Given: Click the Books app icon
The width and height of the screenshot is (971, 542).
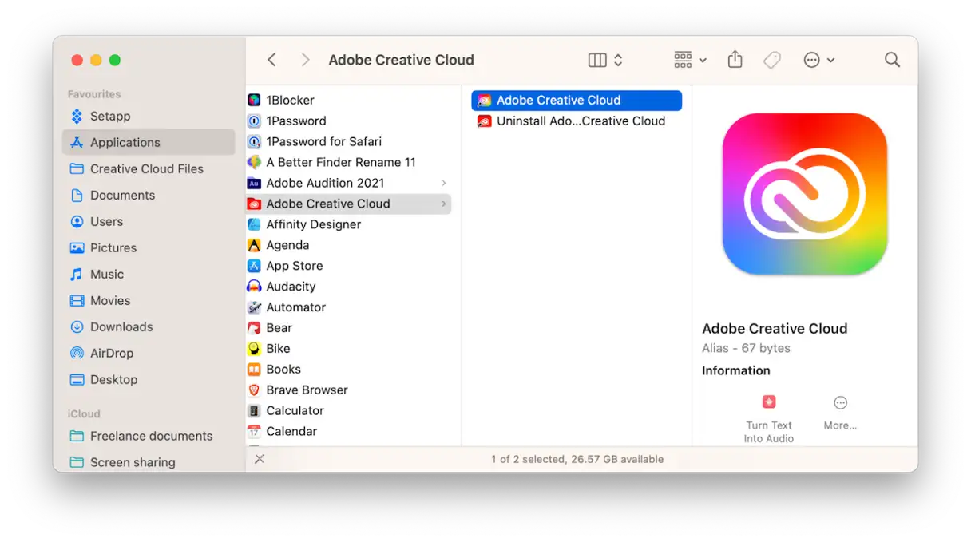Looking at the screenshot, I should point(254,370).
